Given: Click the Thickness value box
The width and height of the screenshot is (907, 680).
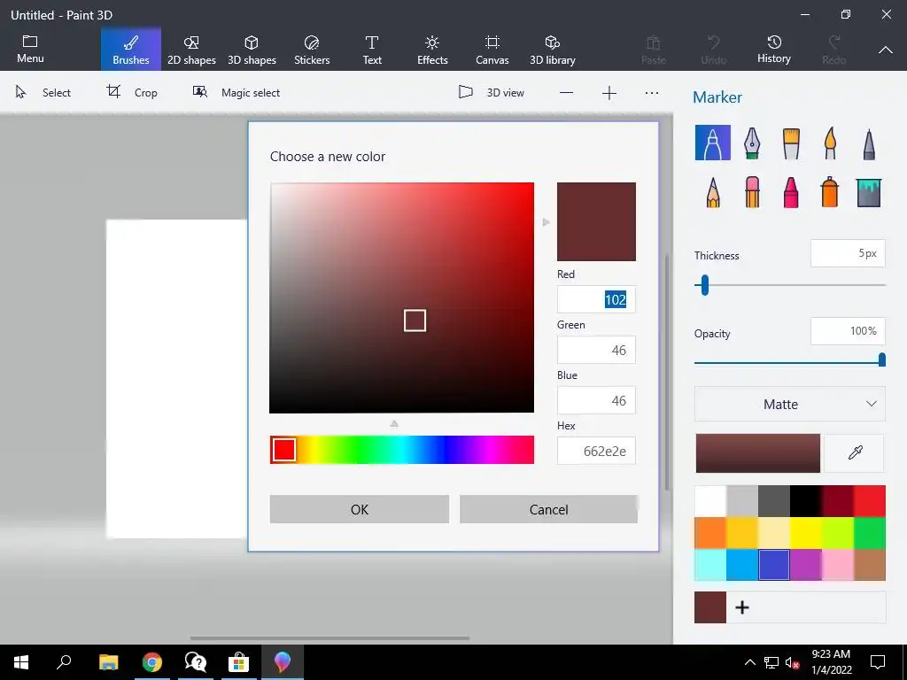Looking at the screenshot, I should click(x=848, y=253).
